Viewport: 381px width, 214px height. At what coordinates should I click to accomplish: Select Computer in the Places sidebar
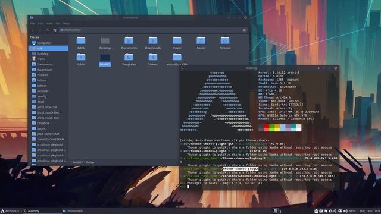[x=48, y=43]
